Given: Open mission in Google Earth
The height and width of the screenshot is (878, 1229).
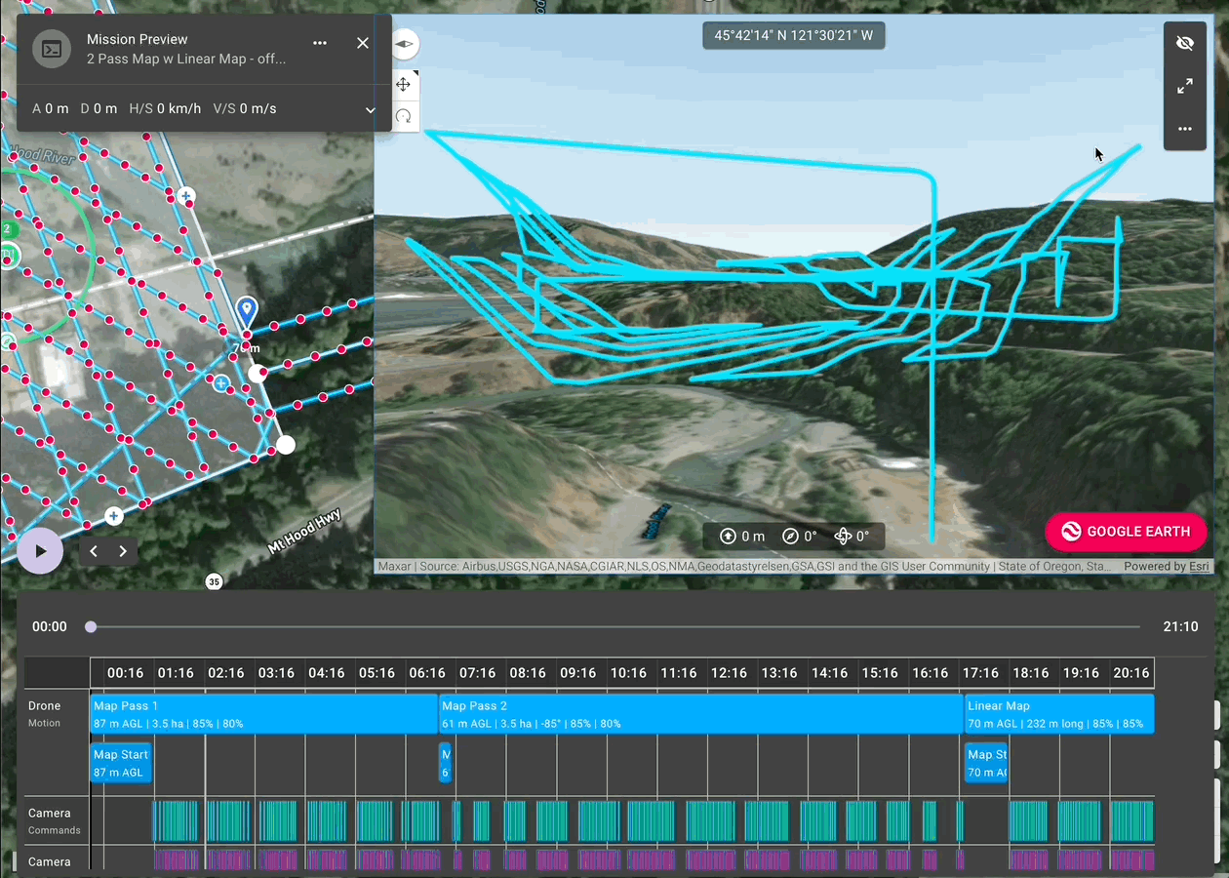Looking at the screenshot, I should pos(1126,532).
